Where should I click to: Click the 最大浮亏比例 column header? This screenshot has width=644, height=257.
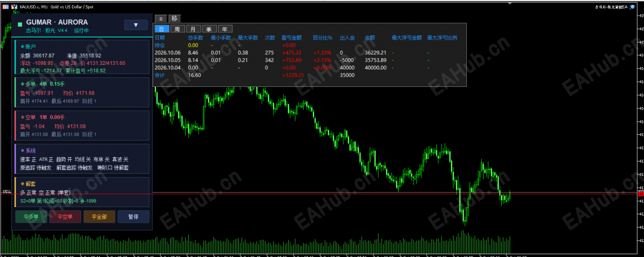442,38
